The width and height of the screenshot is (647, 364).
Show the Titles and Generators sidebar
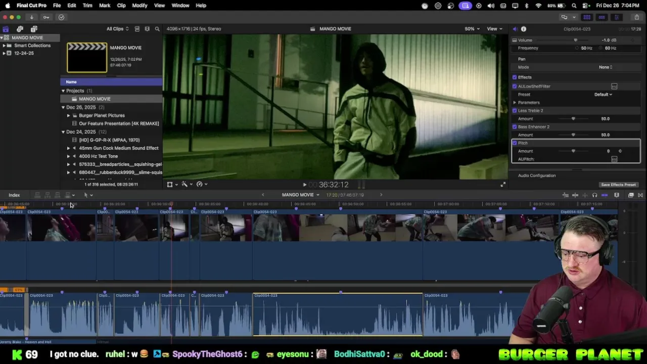coord(34,29)
